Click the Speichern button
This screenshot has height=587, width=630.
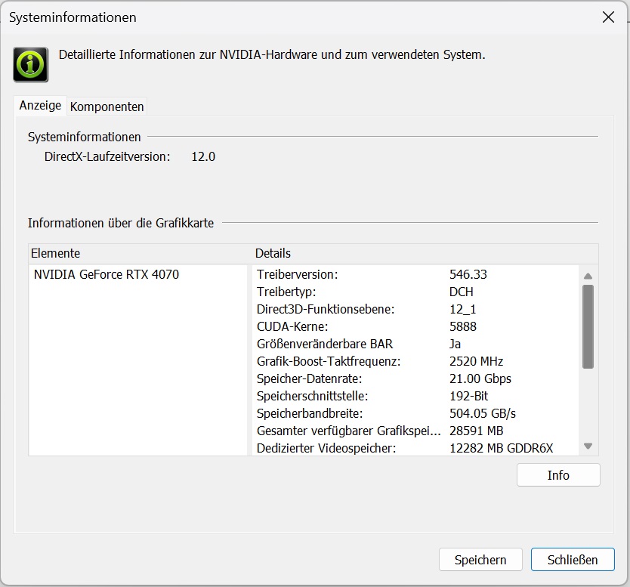[480, 559]
